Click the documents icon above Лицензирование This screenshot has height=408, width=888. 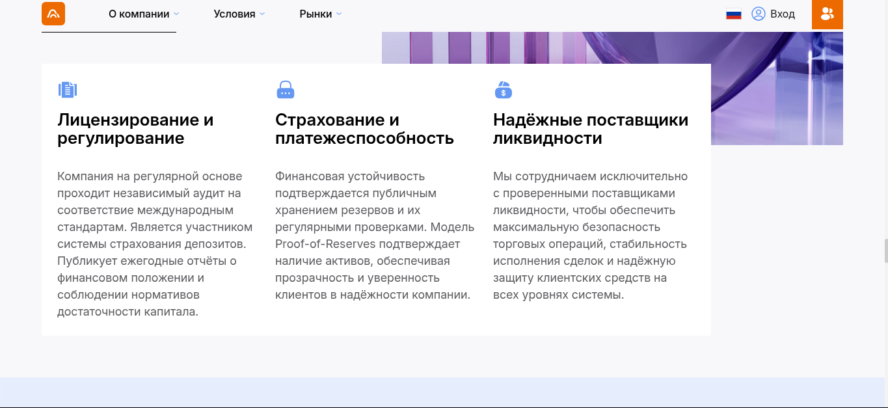68,90
